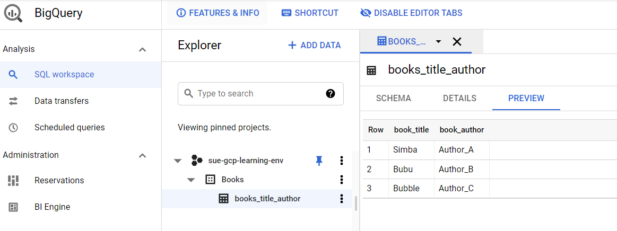Image resolution: width=617 pixels, height=231 pixels.
Task: Open the search help question mark icon
Action: click(331, 93)
